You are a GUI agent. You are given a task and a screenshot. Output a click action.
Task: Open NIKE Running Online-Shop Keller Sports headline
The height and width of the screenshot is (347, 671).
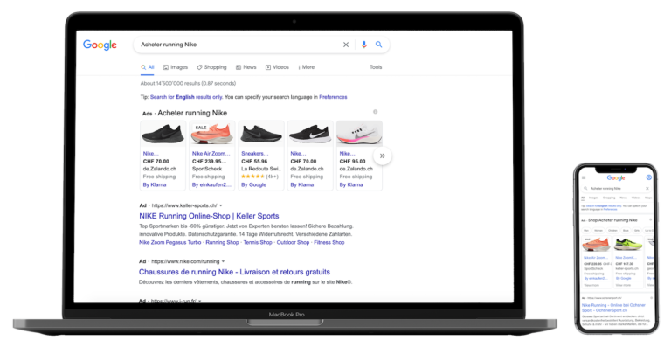coord(209,216)
